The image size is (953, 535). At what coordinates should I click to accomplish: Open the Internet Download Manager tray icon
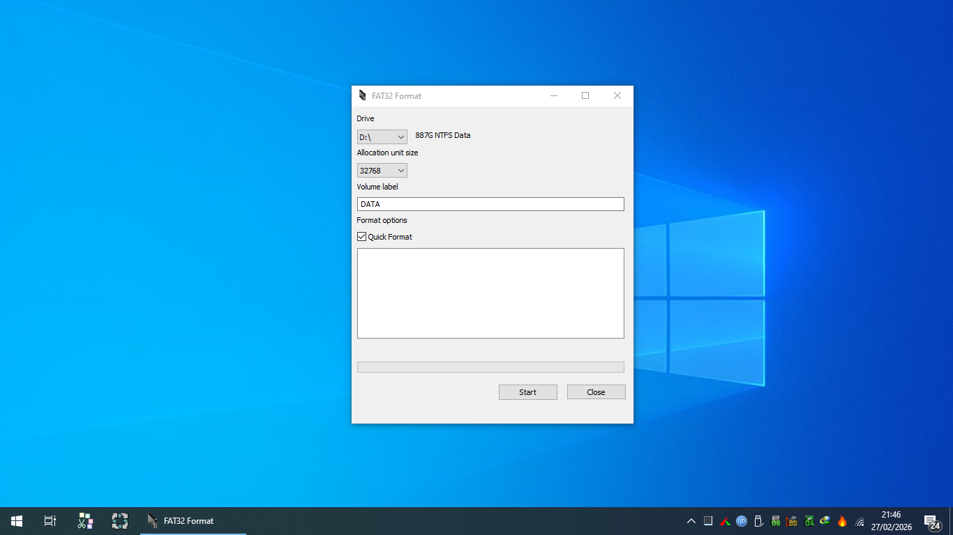pyautogui.click(x=825, y=521)
